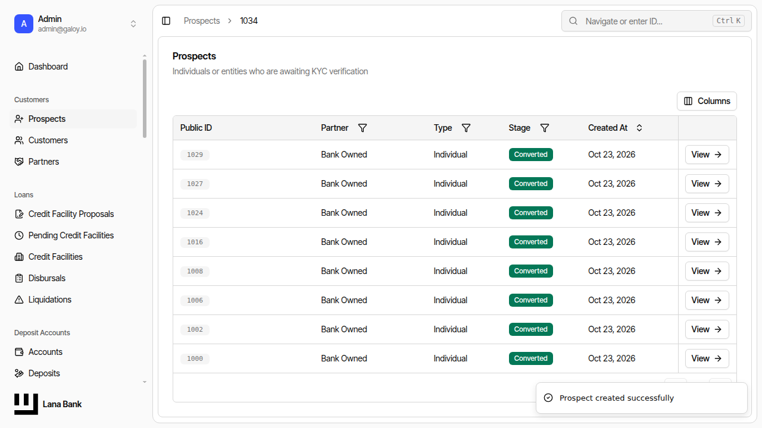View prospect 1029
762x428 pixels.
pos(707,155)
